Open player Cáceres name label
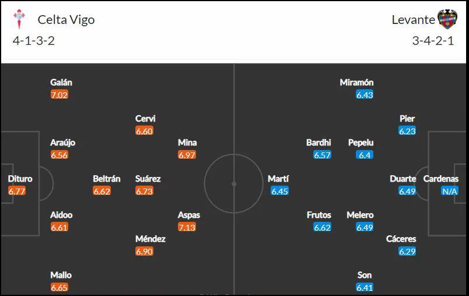469x296 pixels. 401,239
